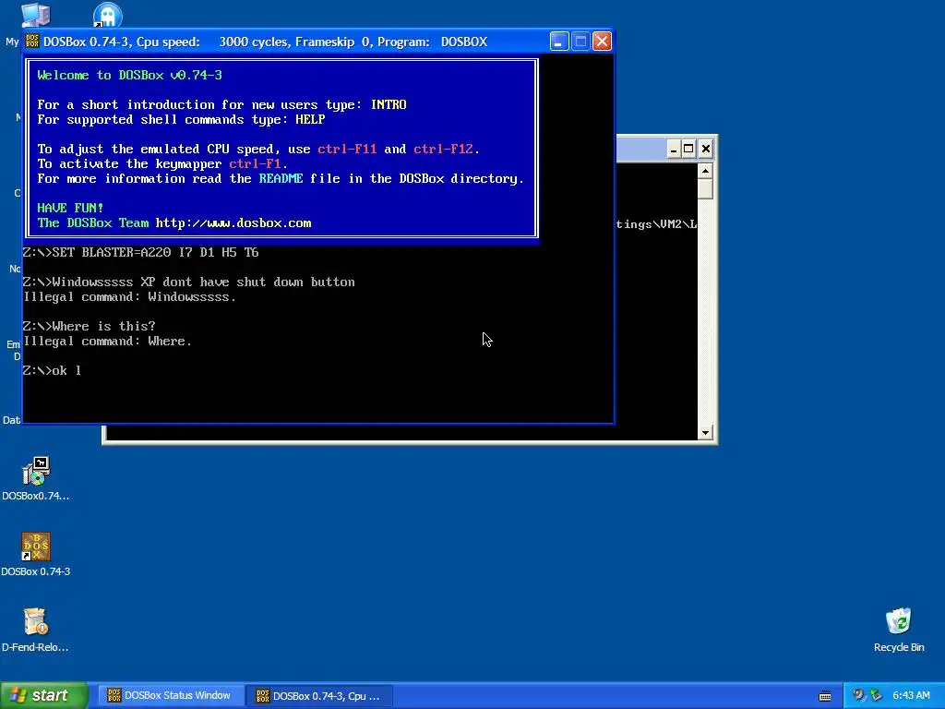Viewport: 945px width, 709px height.
Task: Switch to DOSBox Status Window taskbar item
Action: click(170, 695)
